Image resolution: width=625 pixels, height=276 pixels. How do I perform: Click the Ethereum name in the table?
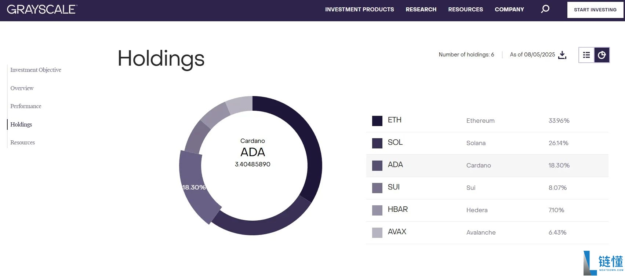coord(480,121)
